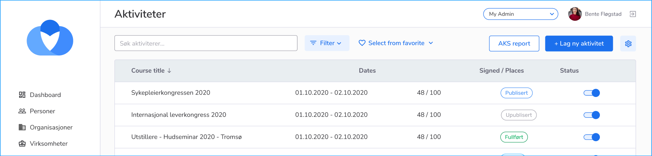The image size is (652, 156).
Task: Click 48 / 100 in Internasjonal leverkongress row
Action: (429, 115)
